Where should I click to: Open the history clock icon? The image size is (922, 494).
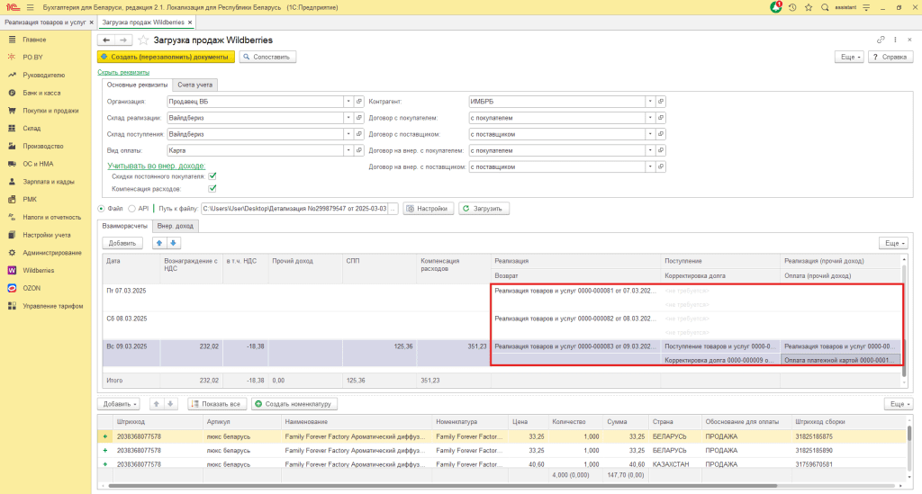(x=792, y=7)
